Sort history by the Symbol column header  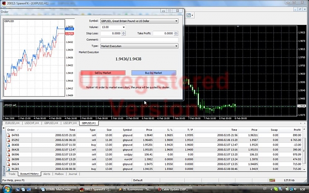pos(127,130)
